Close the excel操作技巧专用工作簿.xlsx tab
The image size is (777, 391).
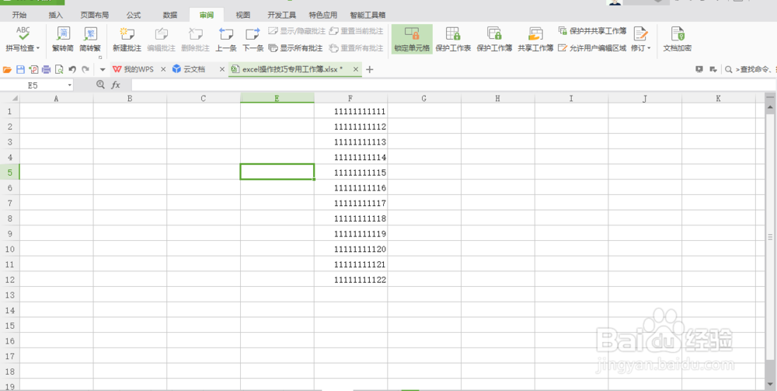click(x=355, y=69)
